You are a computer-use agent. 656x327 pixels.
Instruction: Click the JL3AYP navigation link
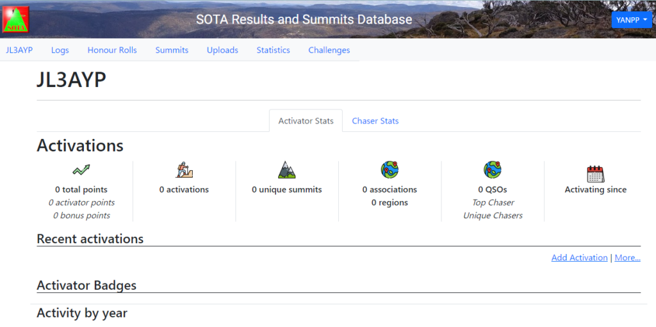[19, 50]
